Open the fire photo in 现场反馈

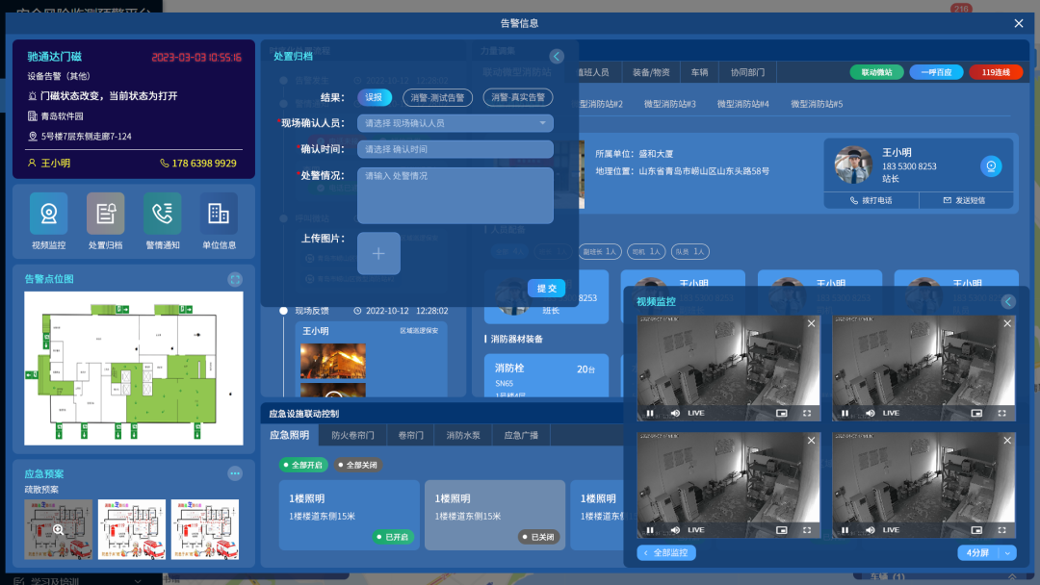click(333, 362)
